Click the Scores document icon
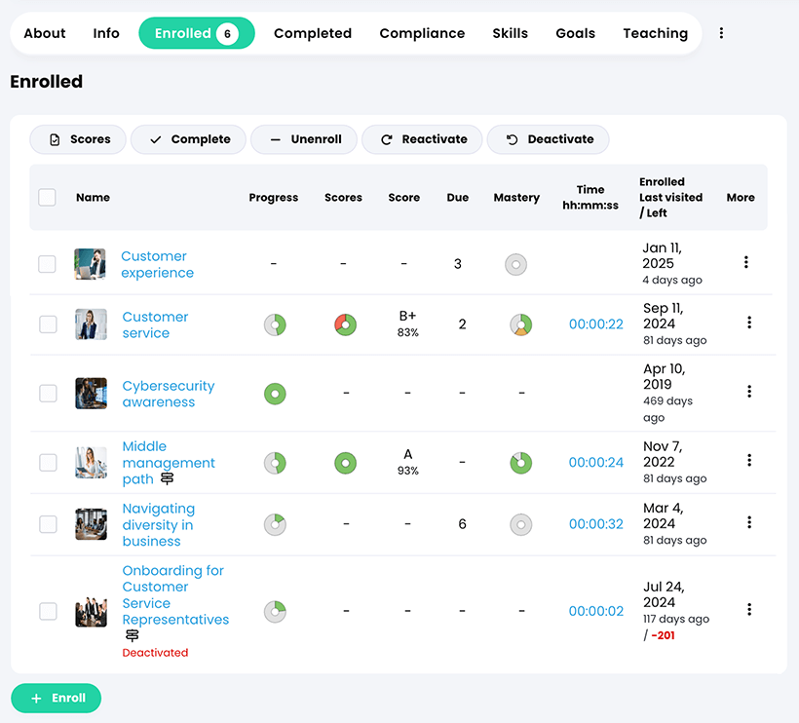Screen dimensions: 799x723 pos(57,139)
